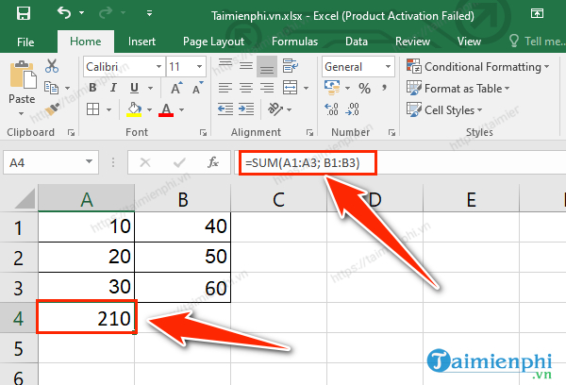Screen dimensions: 566x385
Task: Toggle Bold formatting
Action: pos(92,88)
